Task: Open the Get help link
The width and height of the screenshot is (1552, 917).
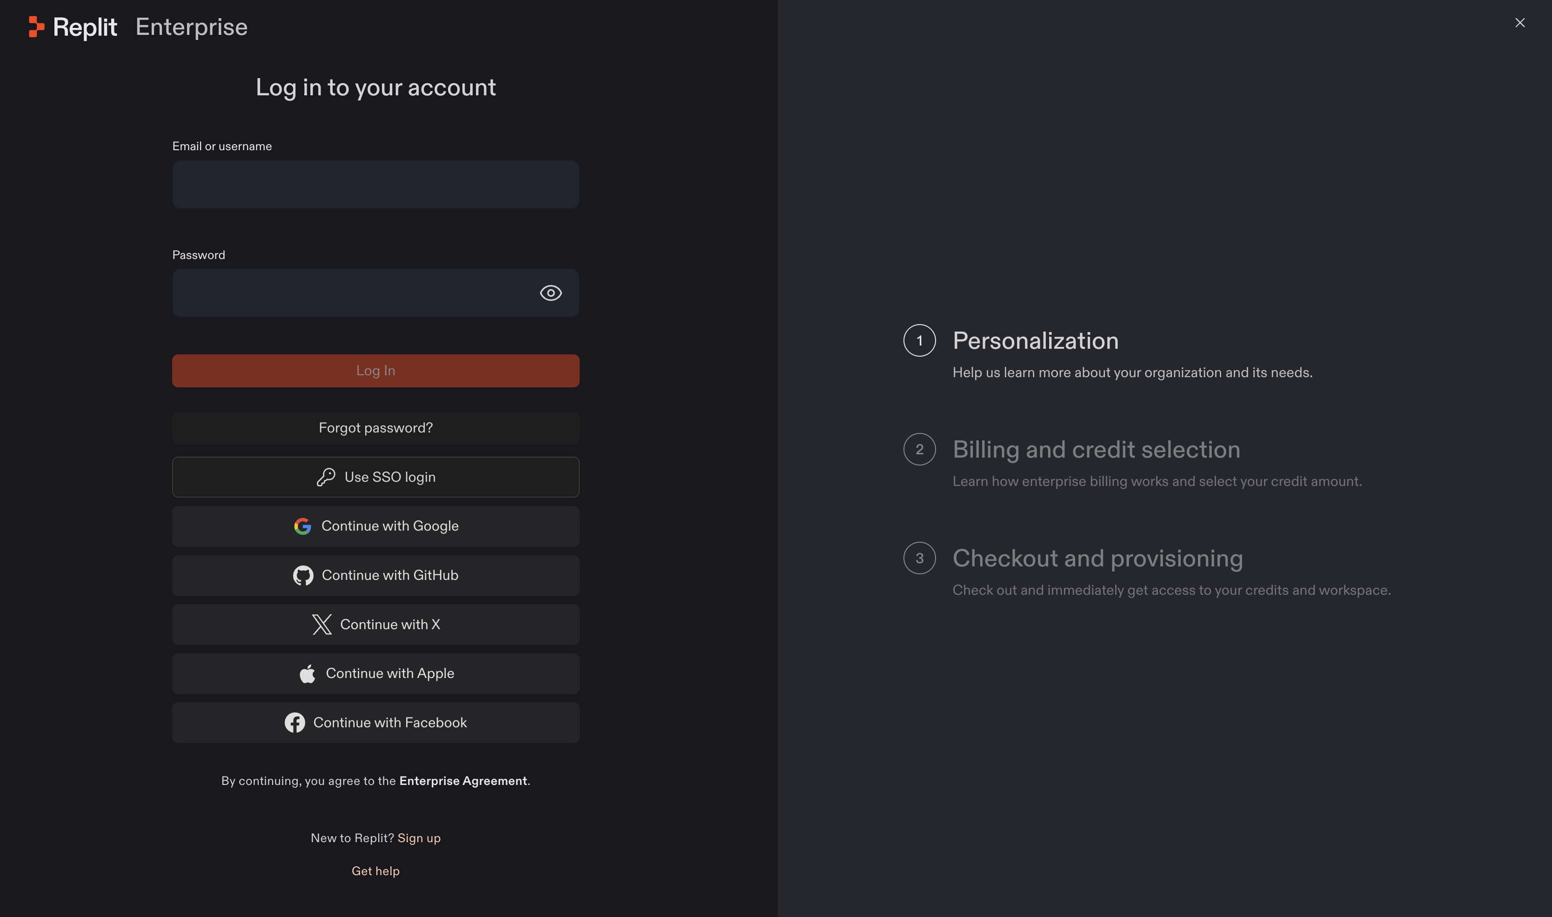Action: 376,870
